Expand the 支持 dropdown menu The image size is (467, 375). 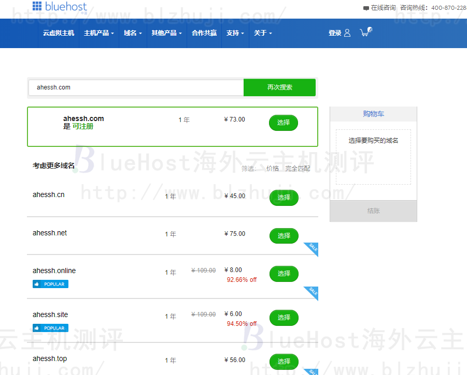click(235, 33)
